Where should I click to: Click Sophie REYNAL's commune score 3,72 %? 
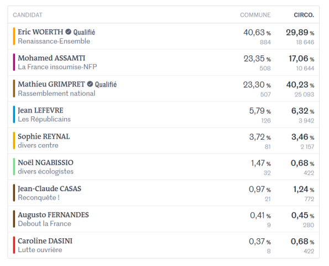pos(260,137)
